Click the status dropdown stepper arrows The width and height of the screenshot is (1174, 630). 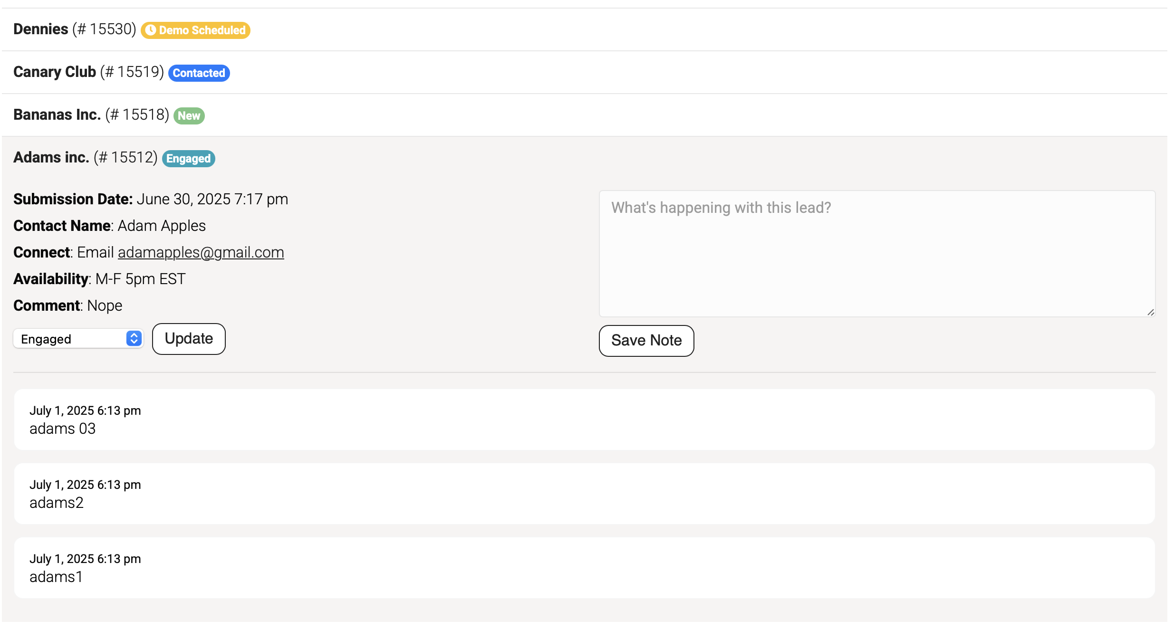134,338
